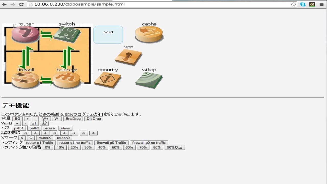This screenshot has height=184, width=327.
Task: Click the router g1 Traffic button
Action: click(40, 143)
